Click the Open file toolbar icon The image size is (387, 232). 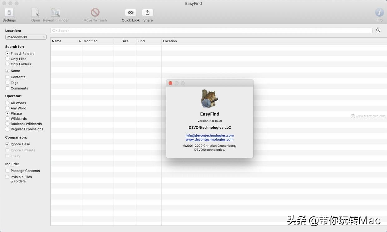[35, 12]
